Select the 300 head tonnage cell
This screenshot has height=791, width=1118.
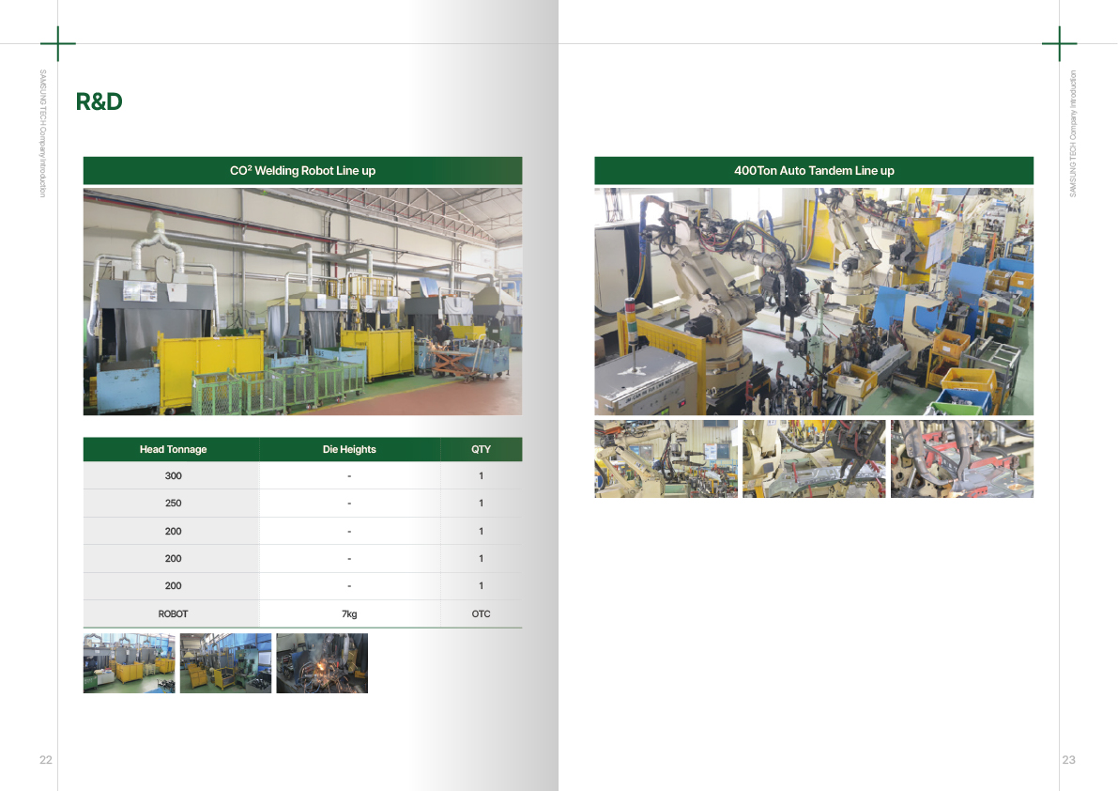[173, 476]
